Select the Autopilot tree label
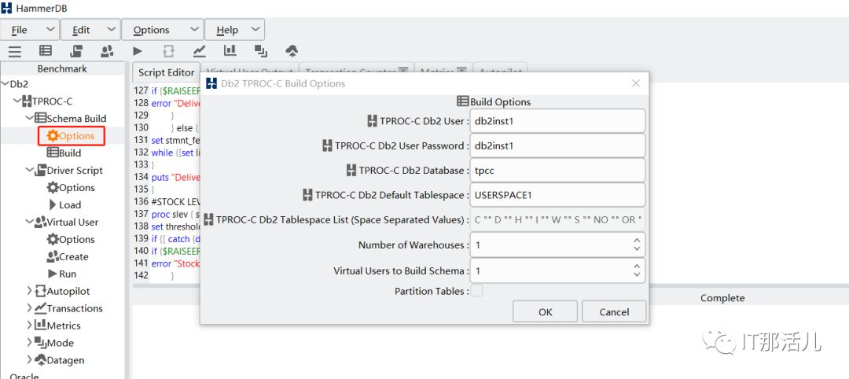 (68, 291)
